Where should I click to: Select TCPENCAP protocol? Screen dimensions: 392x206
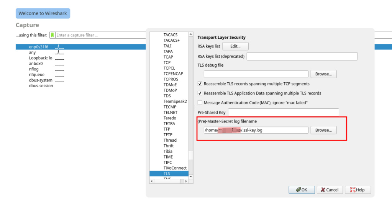tap(173, 74)
